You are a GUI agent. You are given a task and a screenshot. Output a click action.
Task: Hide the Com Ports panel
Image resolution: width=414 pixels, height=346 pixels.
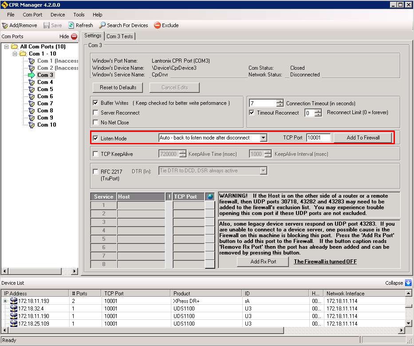(74, 36)
